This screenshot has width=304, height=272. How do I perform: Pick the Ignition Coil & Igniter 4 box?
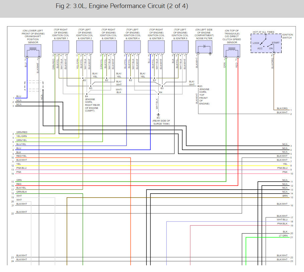click(x=132, y=47)
